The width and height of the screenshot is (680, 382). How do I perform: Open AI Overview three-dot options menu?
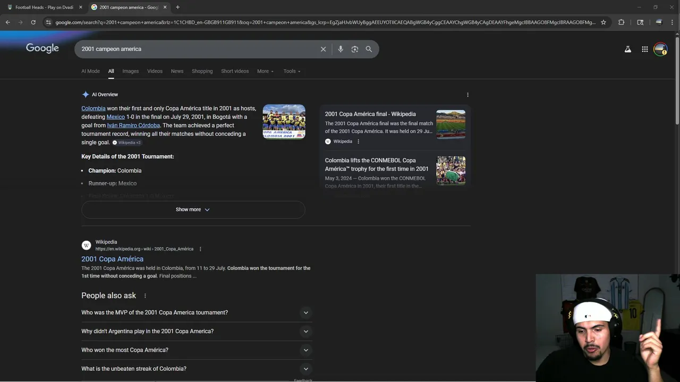(x=467, y=94)
